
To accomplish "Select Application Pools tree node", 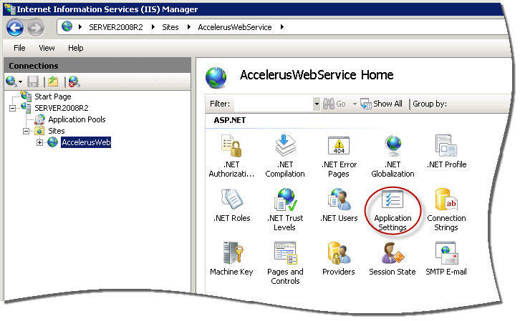I will tap(77, 119).
